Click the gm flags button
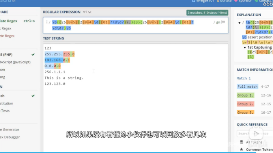Screen dimensions: 273x153 pyautogui.click(x=218, y=22)
